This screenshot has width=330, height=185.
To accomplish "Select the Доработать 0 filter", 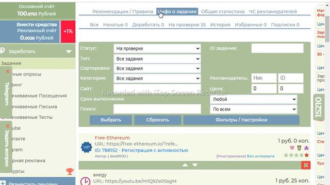I will tap(148, 25).
